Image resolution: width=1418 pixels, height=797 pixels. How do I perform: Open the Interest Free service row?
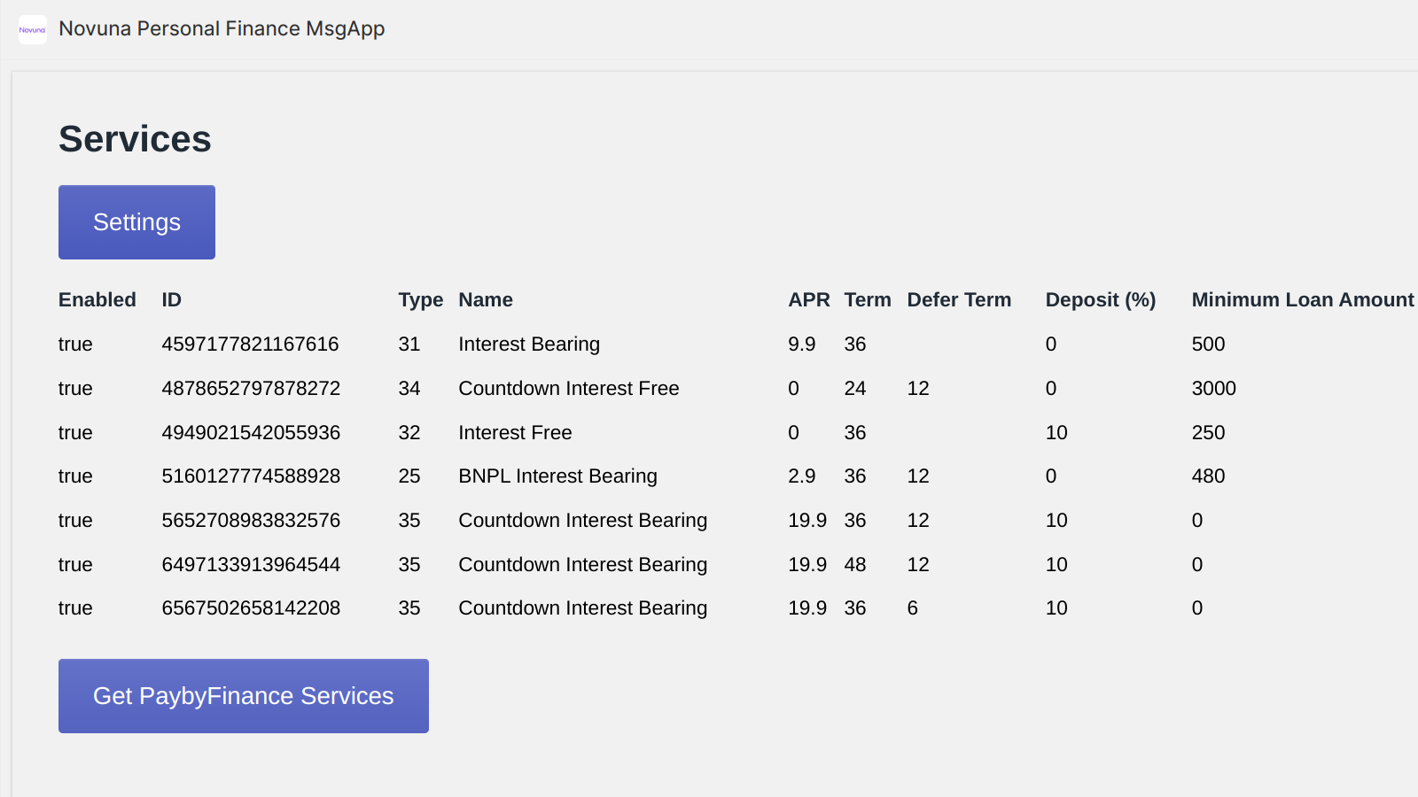515,432
